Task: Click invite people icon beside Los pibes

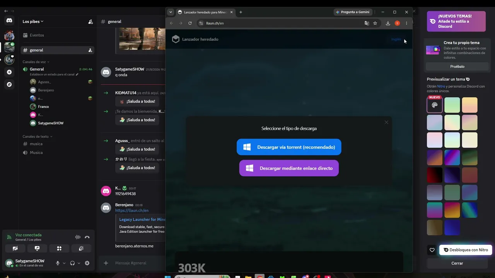Action: [x=90, y=22]
